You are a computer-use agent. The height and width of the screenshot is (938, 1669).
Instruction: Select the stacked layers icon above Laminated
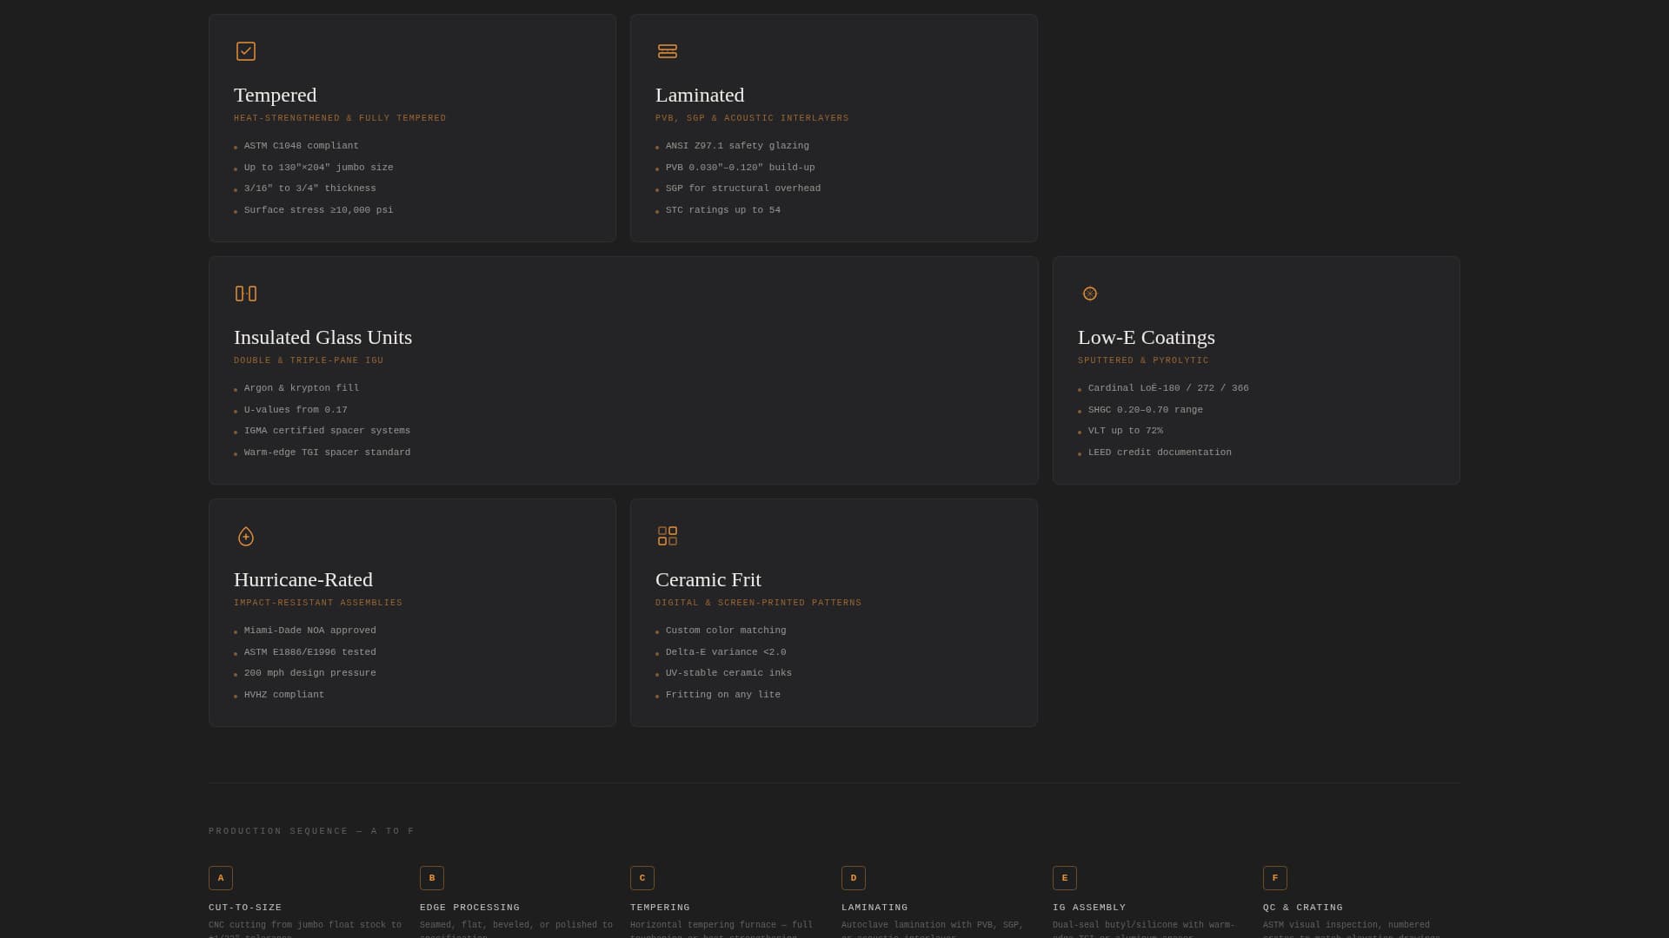click(668, 51)
